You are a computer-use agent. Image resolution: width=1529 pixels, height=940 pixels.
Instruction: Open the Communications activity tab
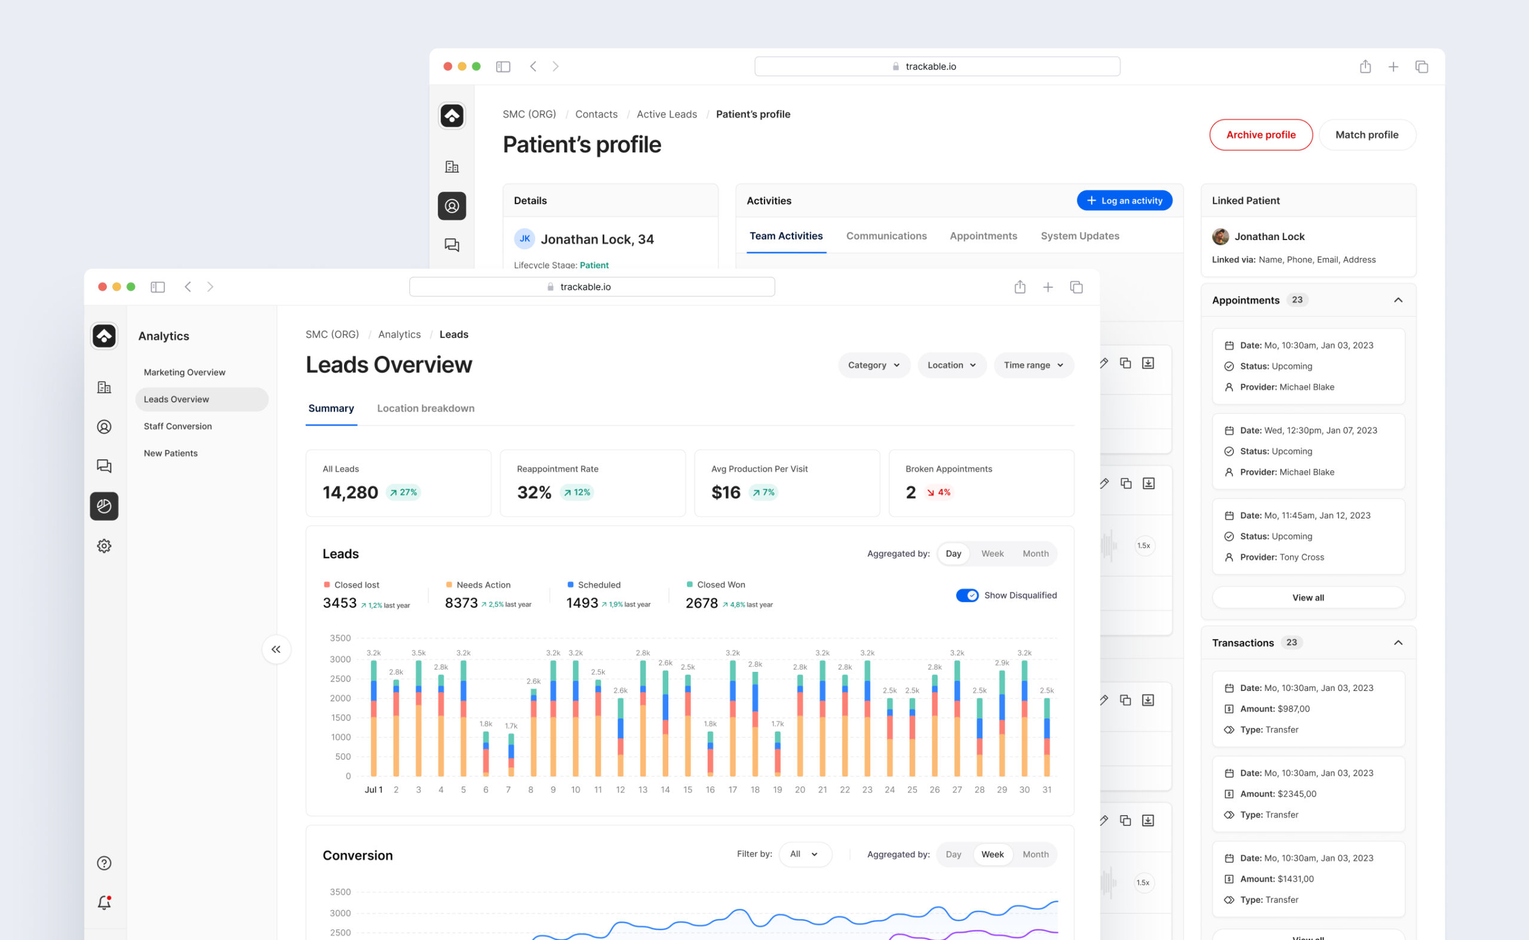point(886,236)
